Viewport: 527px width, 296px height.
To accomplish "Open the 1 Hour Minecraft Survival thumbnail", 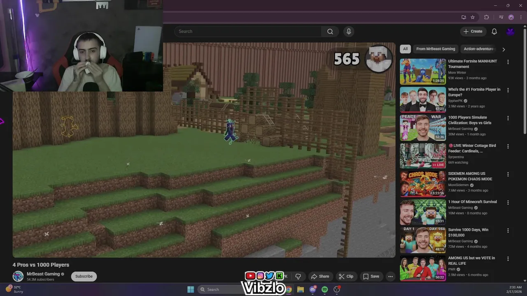I will tap(423, 212).
